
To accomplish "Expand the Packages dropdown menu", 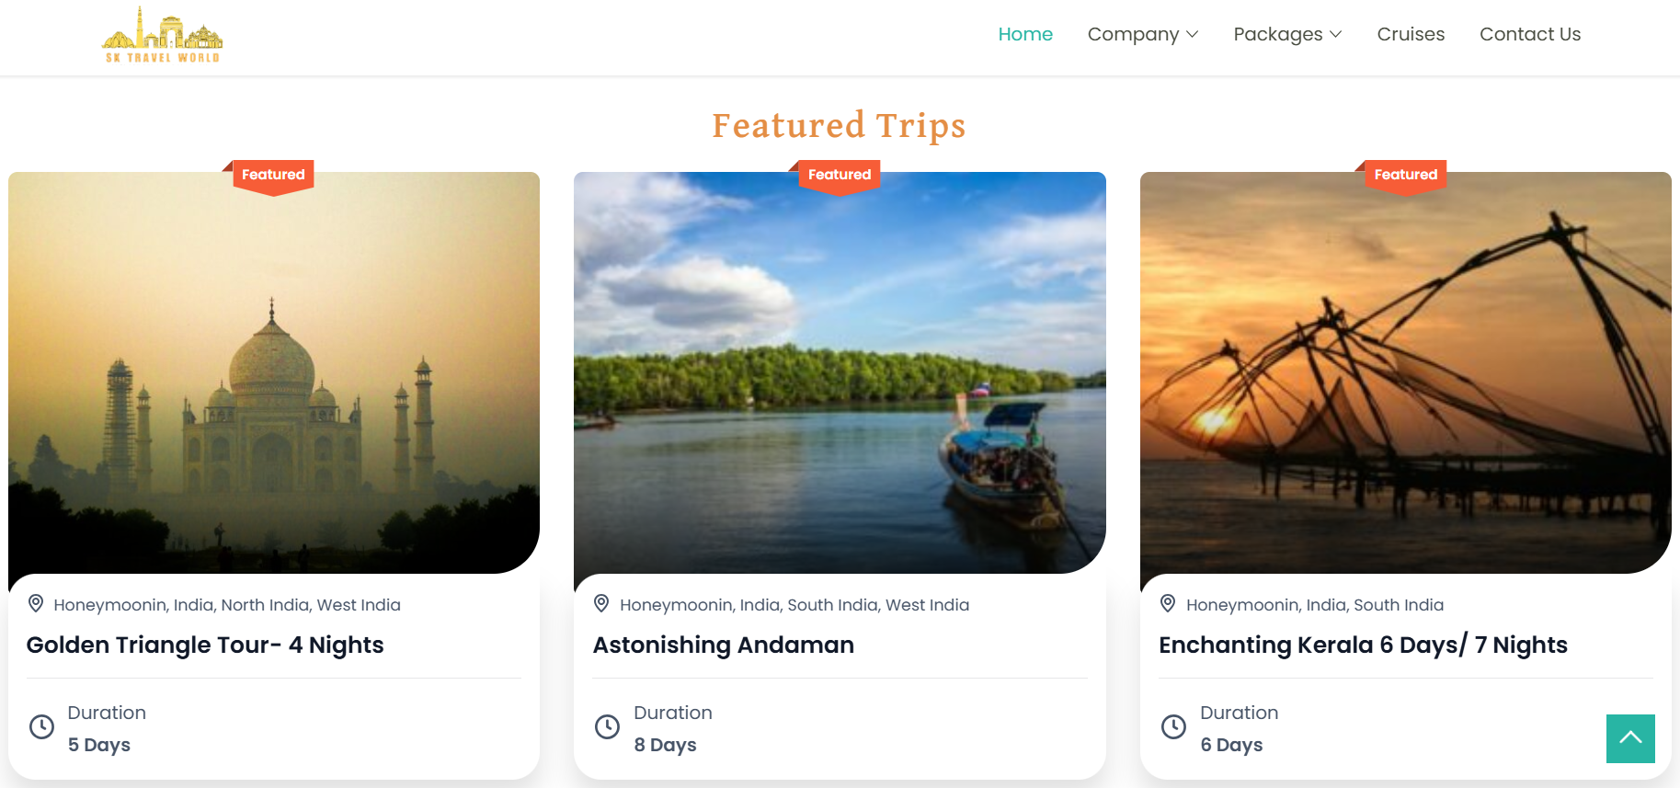I will (x=1287, y=34).
